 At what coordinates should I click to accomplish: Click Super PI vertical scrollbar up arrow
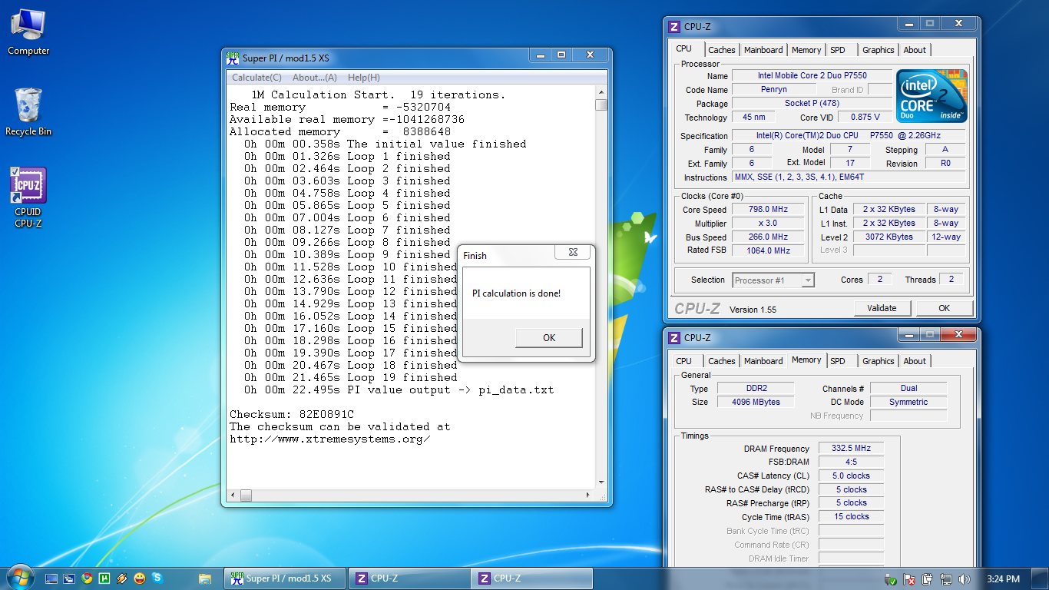click(x=601, y=93)
